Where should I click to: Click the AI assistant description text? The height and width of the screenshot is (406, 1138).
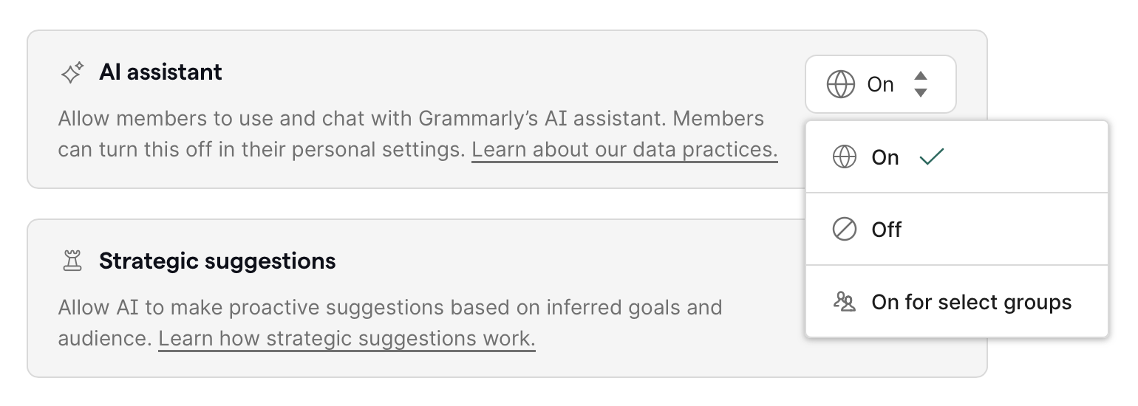click(411, 119)
